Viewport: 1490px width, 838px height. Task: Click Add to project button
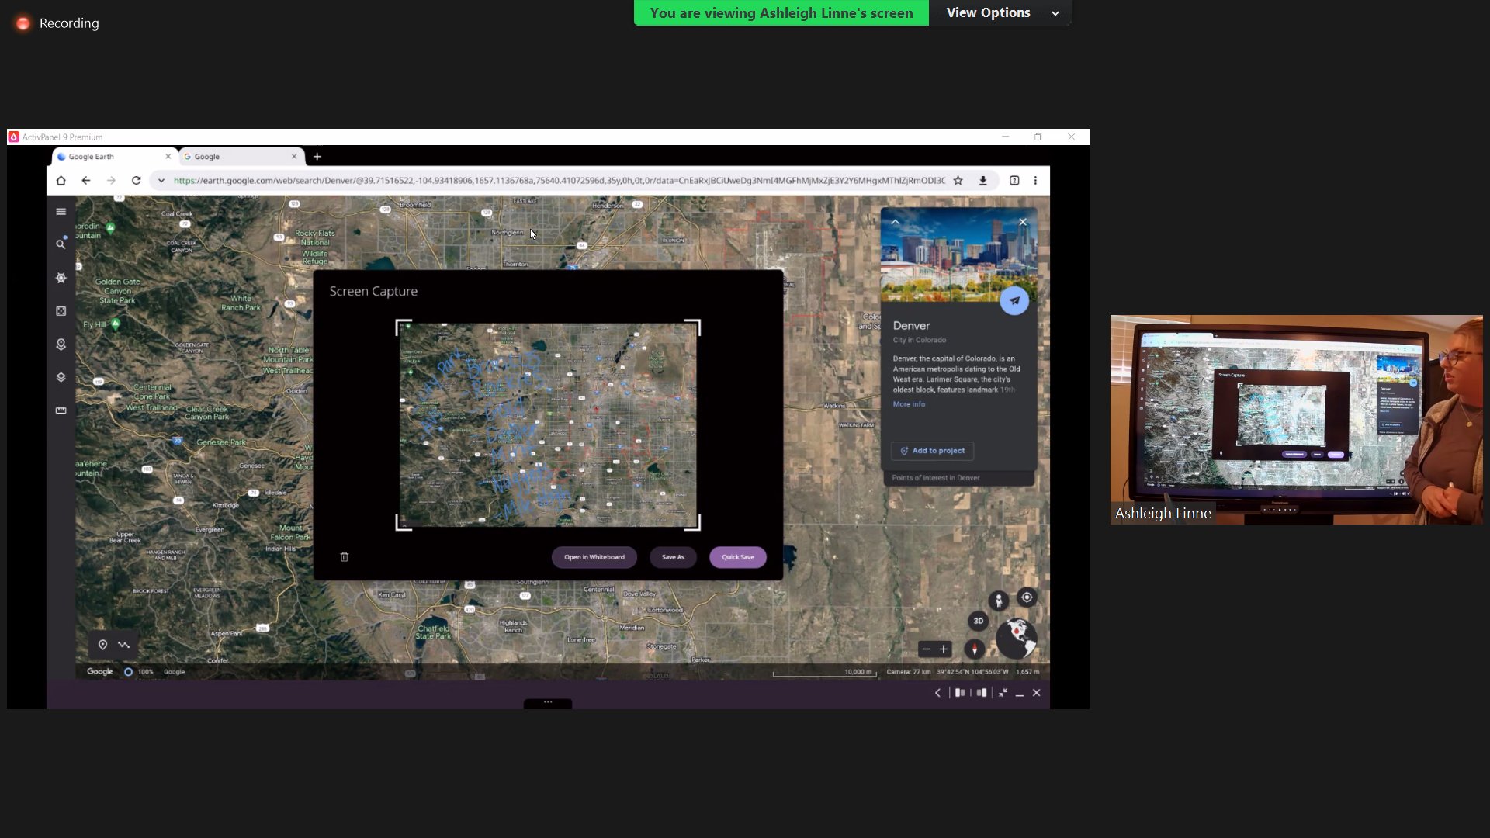point(933,451)
